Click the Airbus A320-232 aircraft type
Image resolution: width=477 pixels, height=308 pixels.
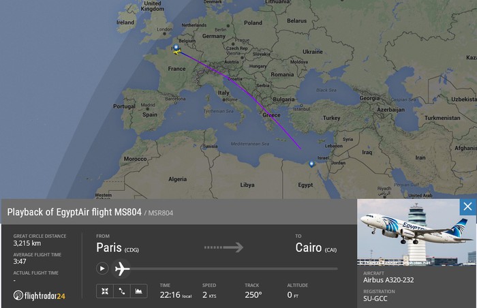pyautogui.click(x=388, y=280)
